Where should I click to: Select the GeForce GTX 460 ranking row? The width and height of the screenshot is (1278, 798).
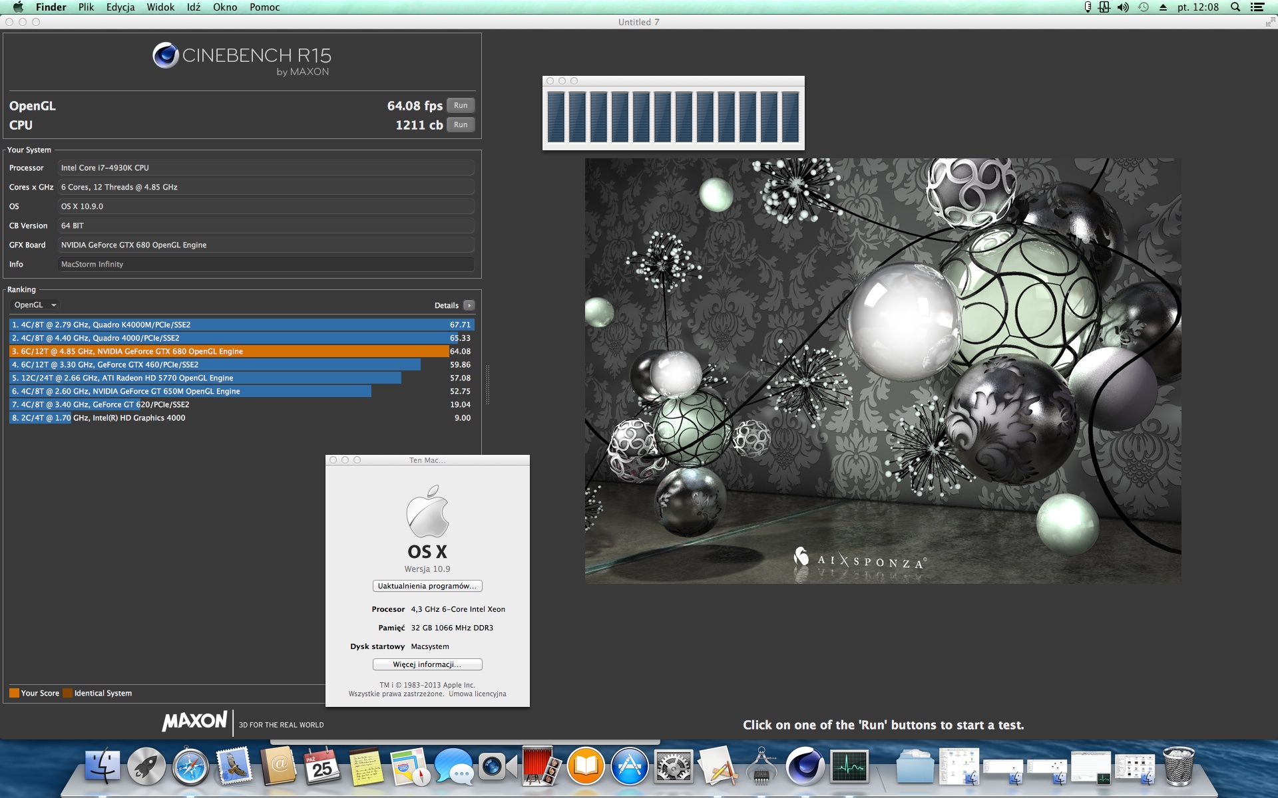tap(242, 364)
